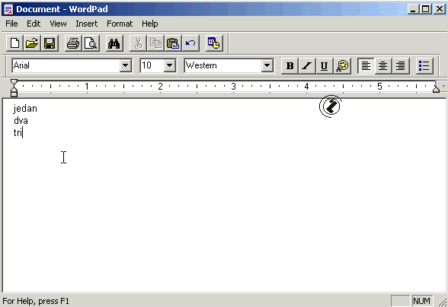Image resolution: width=448 pixels, height=307 pixels.
Task: Create a new document with New icon
Action: click(x=14, y=43)
